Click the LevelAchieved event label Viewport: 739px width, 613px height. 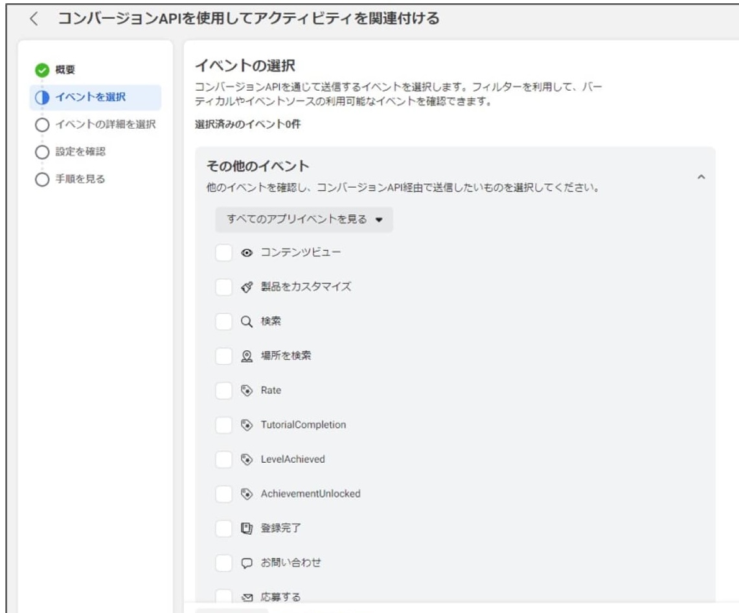[x=293, y=460]
